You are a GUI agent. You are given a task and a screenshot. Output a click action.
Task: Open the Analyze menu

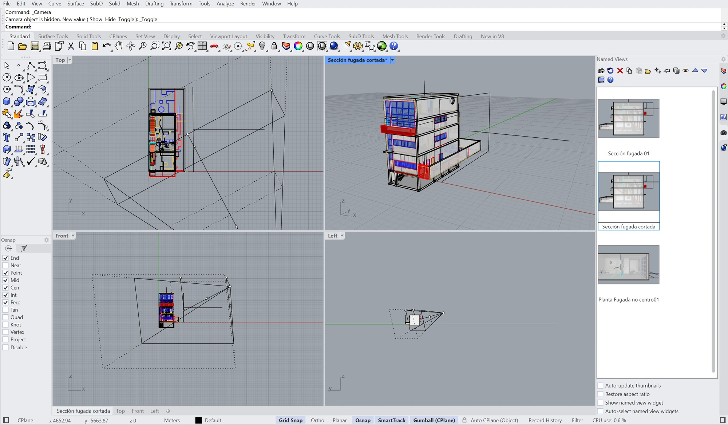(225, 4)
